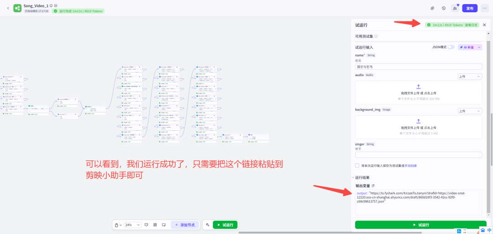Image resolution: width=493 pixels, height=234 pixels.
Task: Open the audio 上传 mode dropdown
Action: click(x=470, y=76)
